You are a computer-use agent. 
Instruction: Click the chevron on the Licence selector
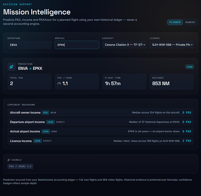click(x=192, y=45)
